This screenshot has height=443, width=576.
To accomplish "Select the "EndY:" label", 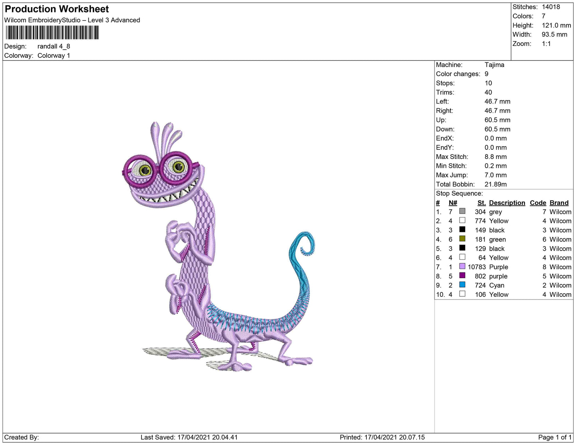I will point(445,147).
